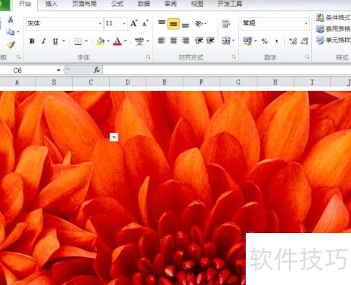Switch to the 公式 tab

pos(117,4)
